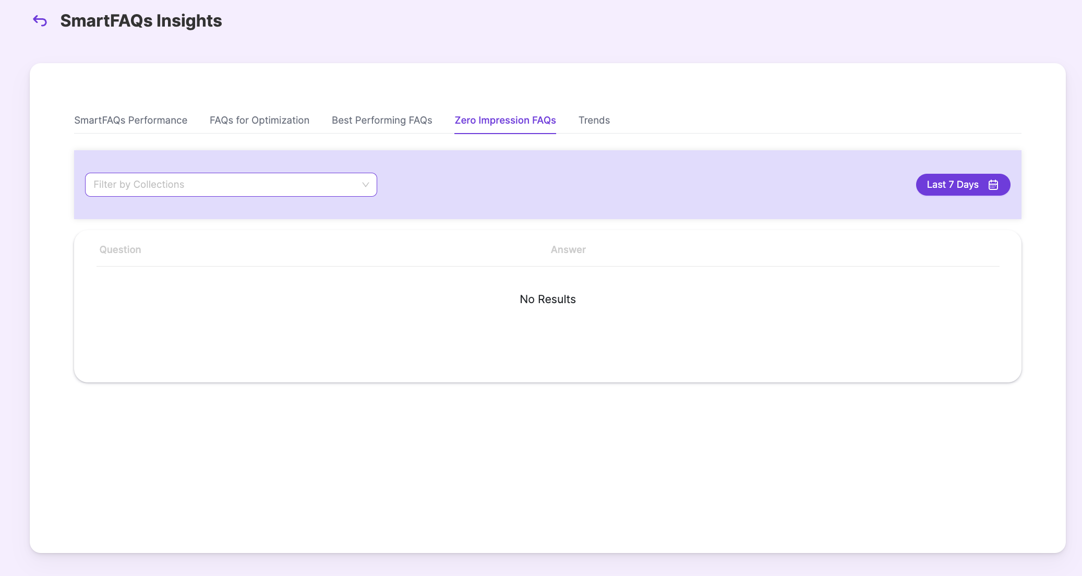Go to Best Performing FAQs tab
This screenshot has width=1082, height=576.
coord(382,120)
